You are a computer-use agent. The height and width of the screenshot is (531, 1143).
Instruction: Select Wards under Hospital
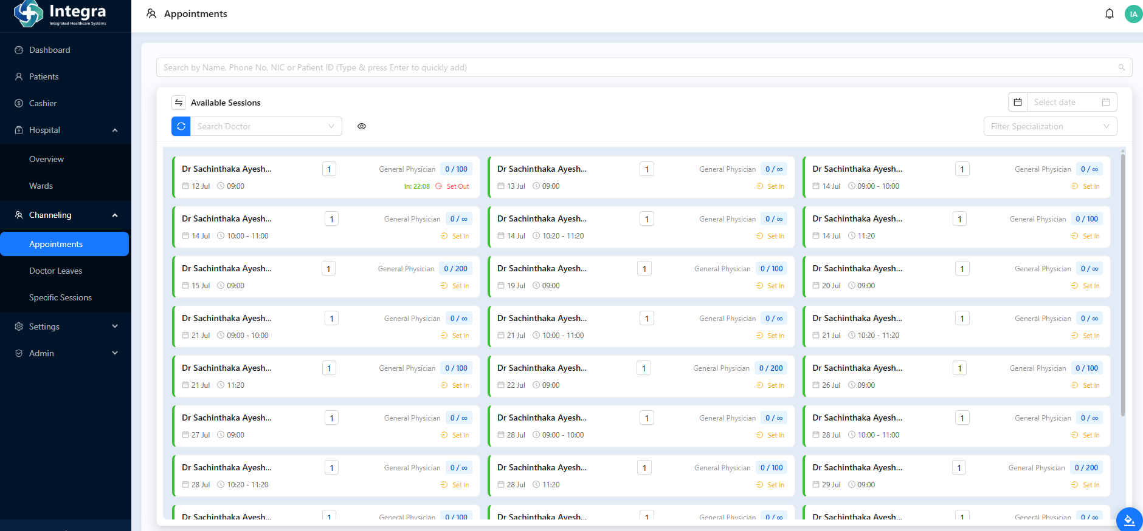[66, 186]
